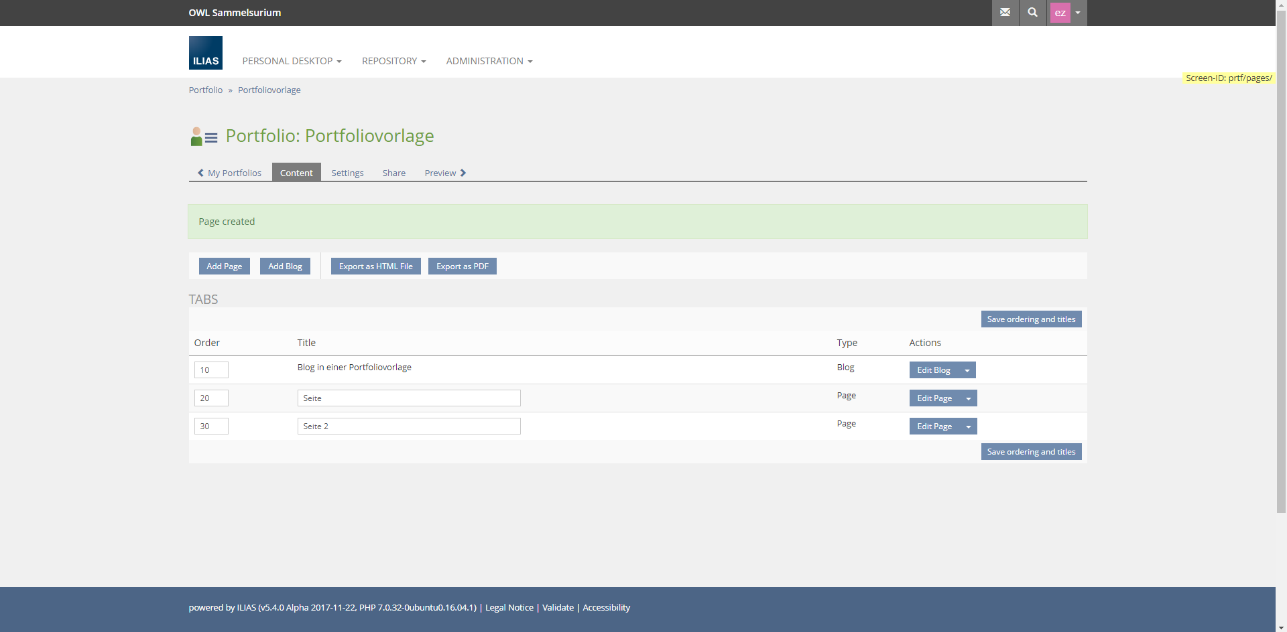The width and height of the screenshot is (1287, 632).
Task: Click the search magnifier icon
Action: (x=1032, y=13)
